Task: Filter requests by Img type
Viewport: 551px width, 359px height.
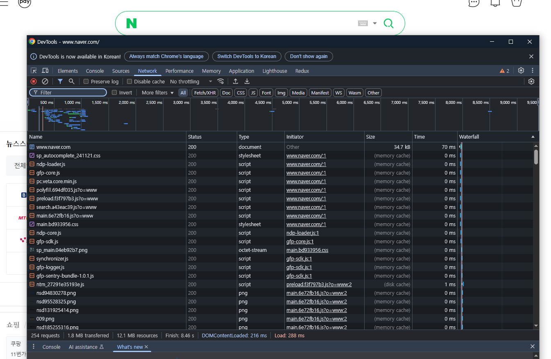Action: click(x=281, y=93)
